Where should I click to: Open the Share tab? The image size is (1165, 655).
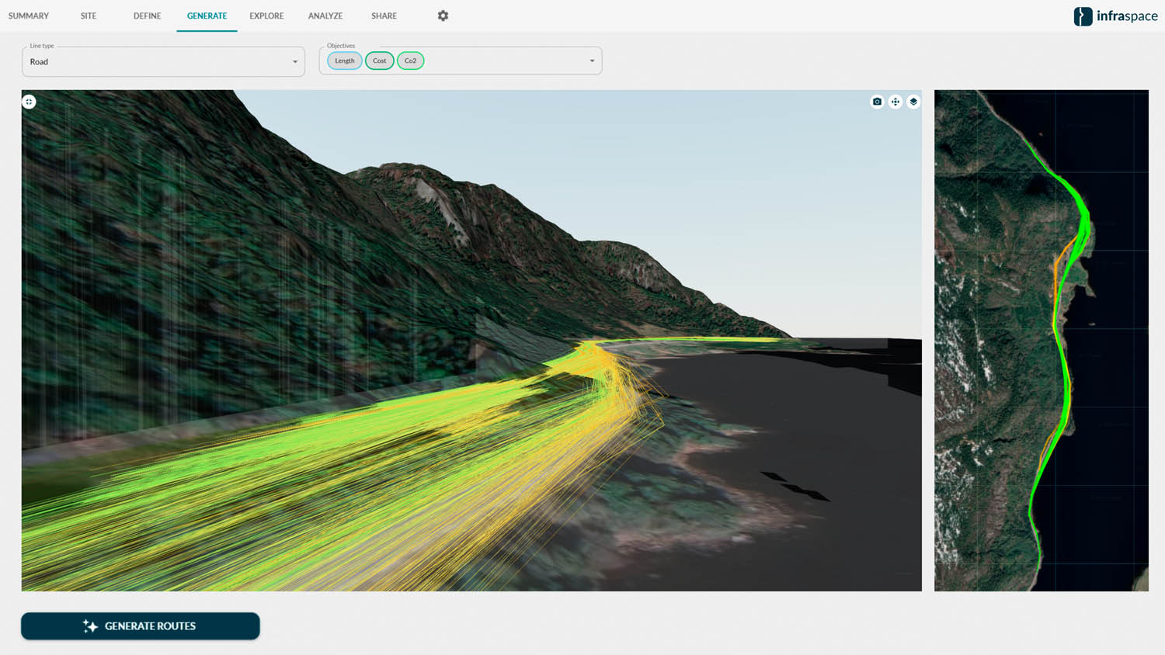coord(384,16)
